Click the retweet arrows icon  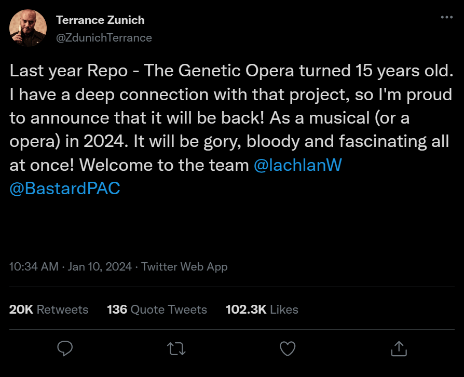pyautogui.click(x=176, y=348)
